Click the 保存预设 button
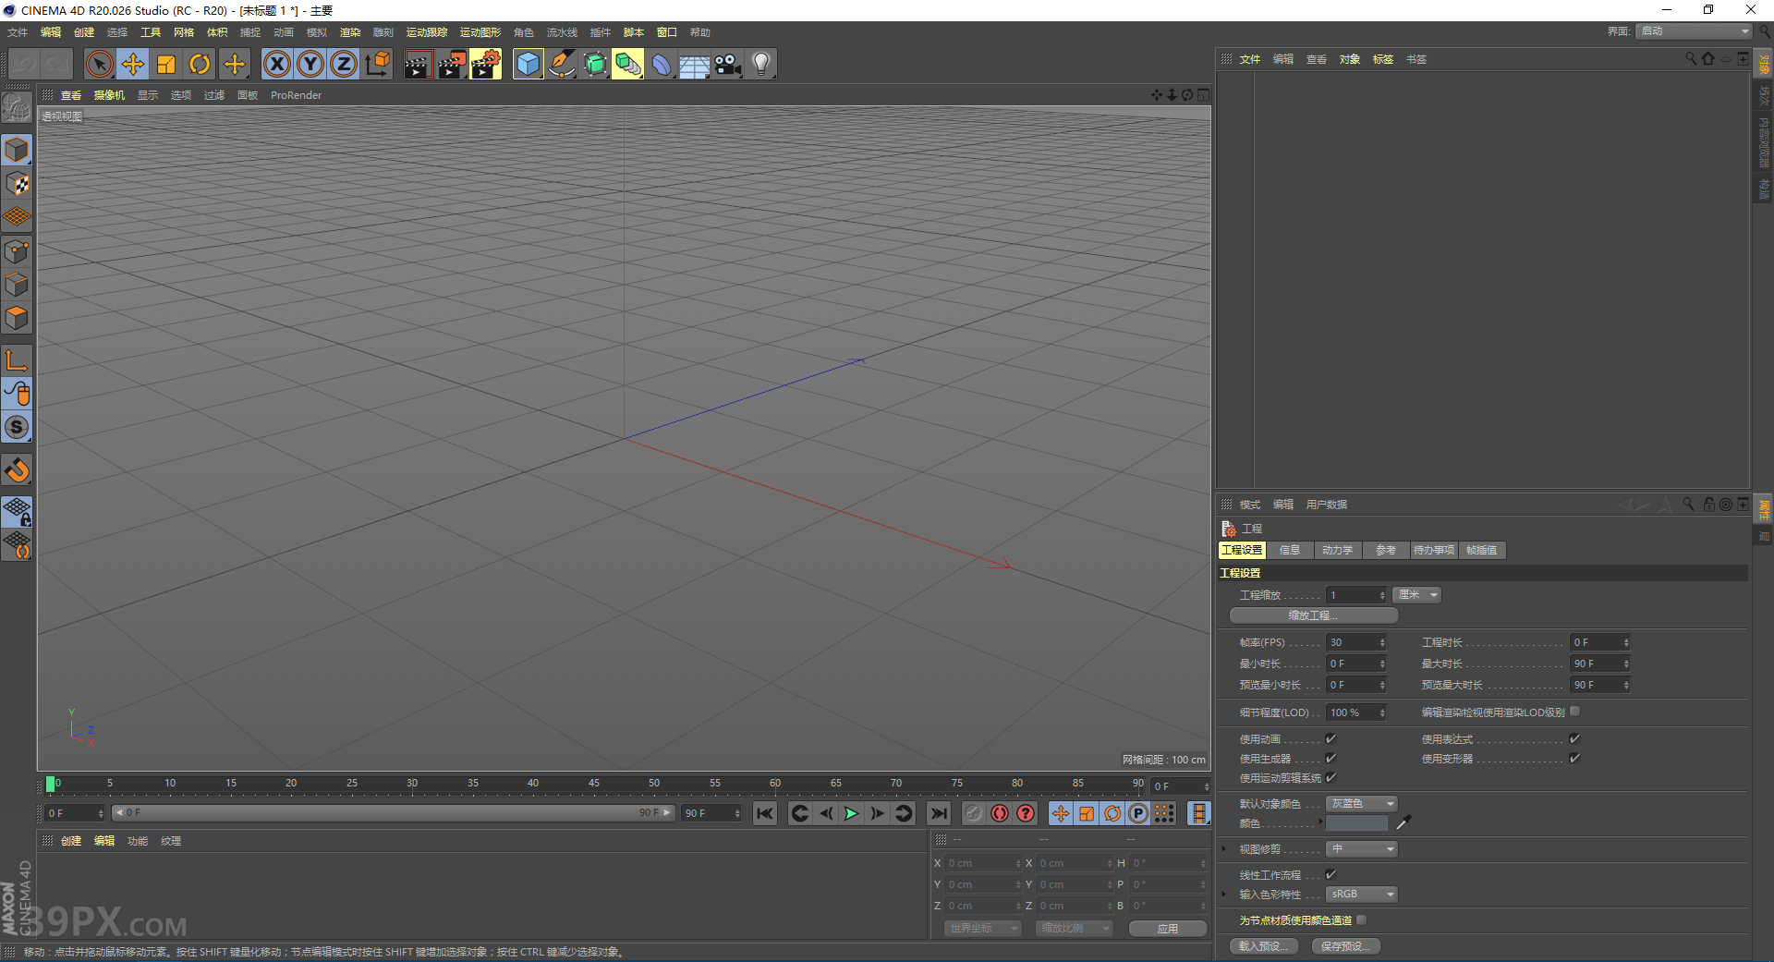 [1345, 945]
